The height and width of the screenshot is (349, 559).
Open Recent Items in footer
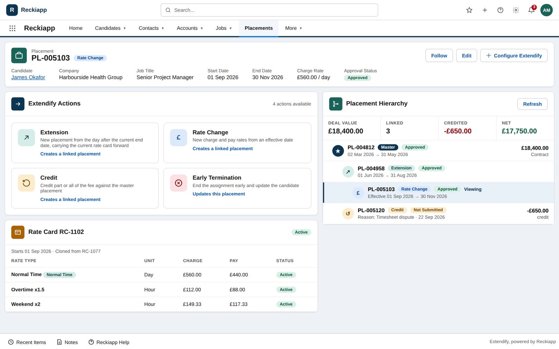pyautogui.click(x=27, y=342)
